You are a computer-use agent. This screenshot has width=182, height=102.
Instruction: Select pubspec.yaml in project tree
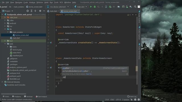point(15,76)
